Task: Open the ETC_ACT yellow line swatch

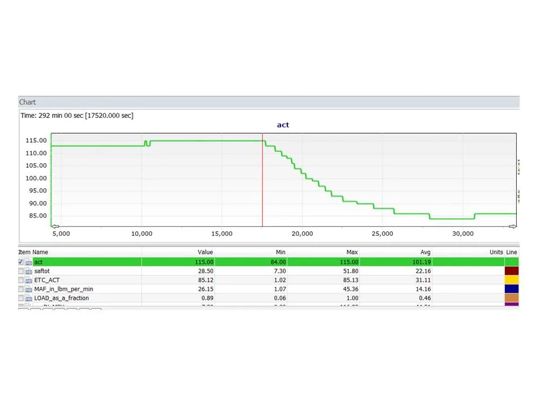Action: click(x=511, y=280)
